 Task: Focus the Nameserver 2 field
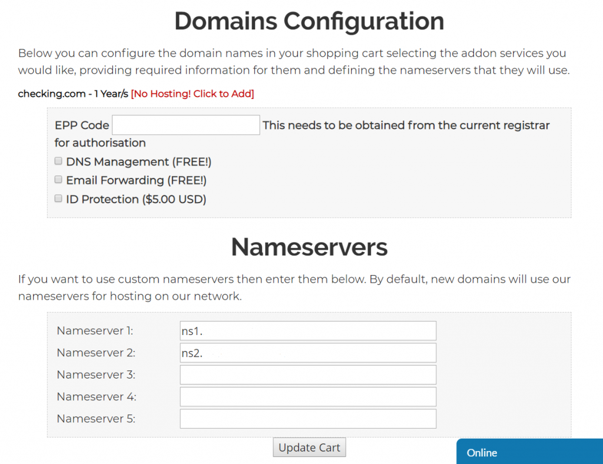308,353
